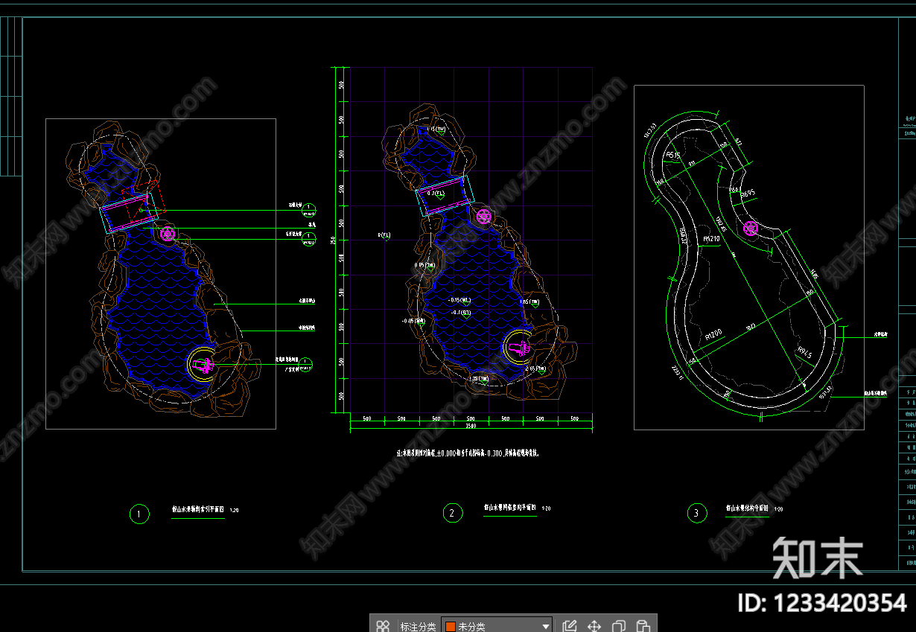Select the R1210 radius dimension text
The height and width of the screenshot is (632, 916).
tap(710, 239)
